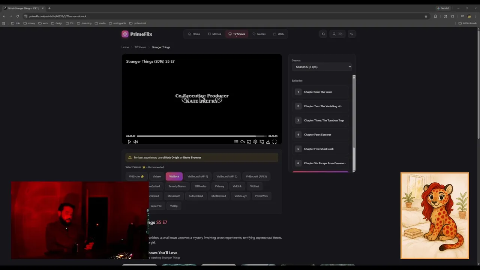The height and width of the screenshot is (270, 480).
Task: Choose the VidSrc.wtf (API 1) server
Action: pyautogui.click(x=198, y=176)
